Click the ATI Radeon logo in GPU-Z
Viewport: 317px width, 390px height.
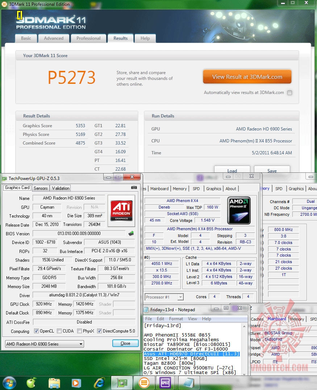tap(121, 210)
